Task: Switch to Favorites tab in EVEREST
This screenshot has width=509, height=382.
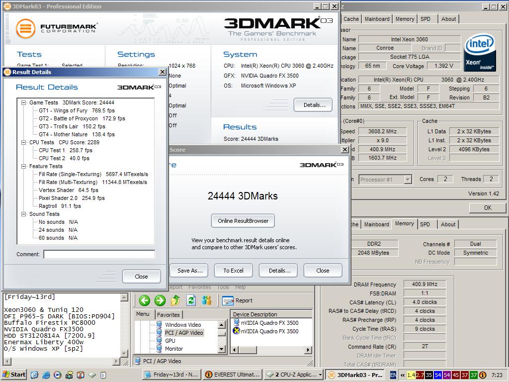Action: pos(168,315)
